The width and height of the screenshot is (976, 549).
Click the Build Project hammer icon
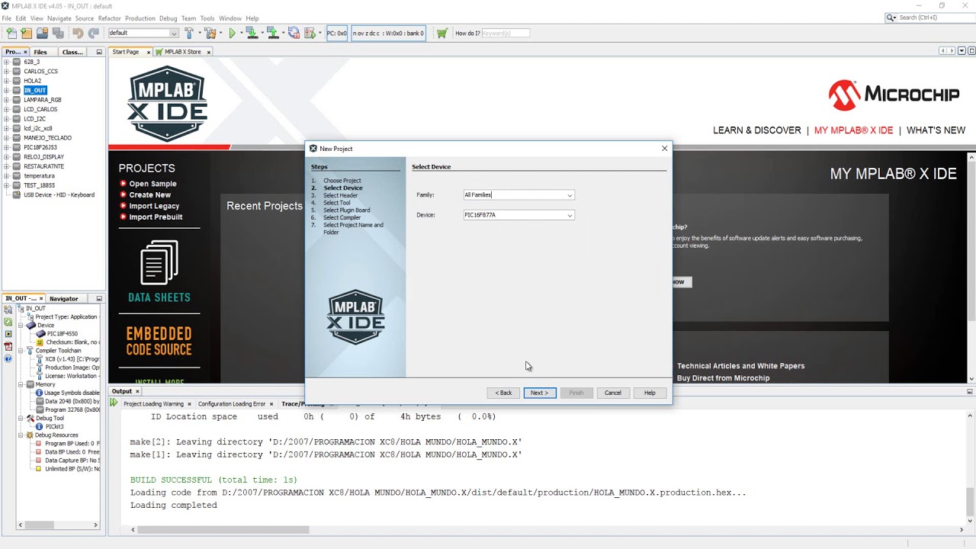189,33
